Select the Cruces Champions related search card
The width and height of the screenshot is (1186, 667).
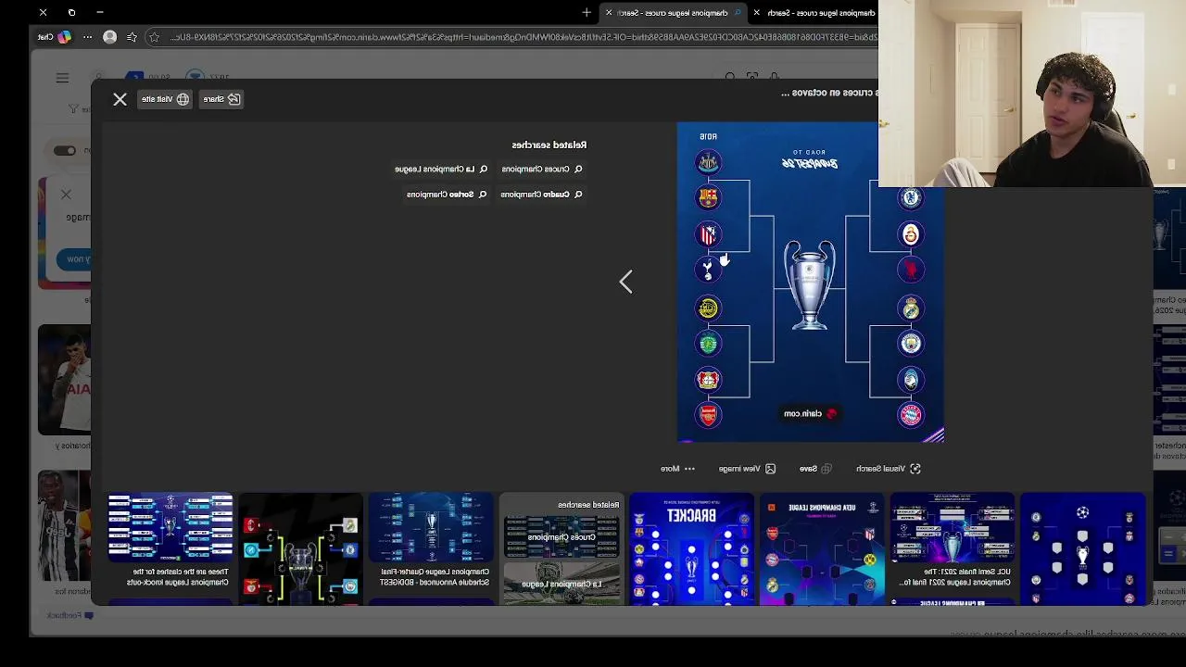561,538
